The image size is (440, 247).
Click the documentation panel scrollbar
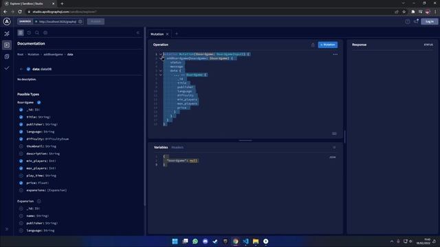pyautogui.click(x=145, y=116)
